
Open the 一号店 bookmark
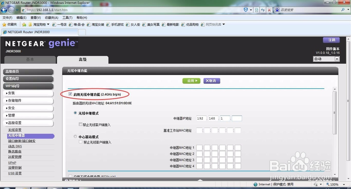tap(59, 25)
